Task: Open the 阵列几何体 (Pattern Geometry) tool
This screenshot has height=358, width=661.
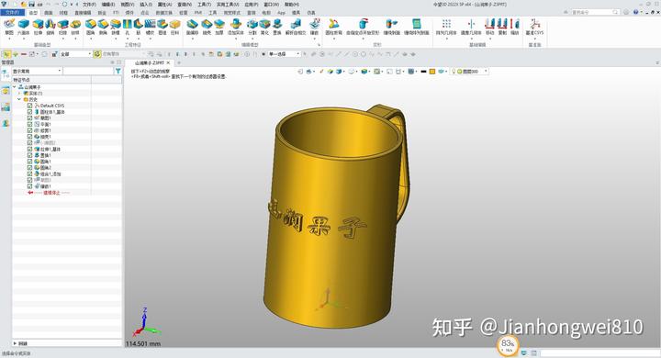Action: click(x=446, y=27)
